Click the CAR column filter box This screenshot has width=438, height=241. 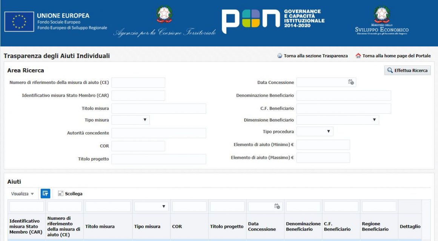26,207
